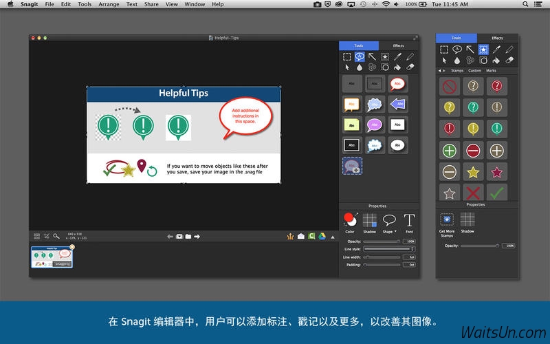Share to Google Drive

[x=322, y=236]
